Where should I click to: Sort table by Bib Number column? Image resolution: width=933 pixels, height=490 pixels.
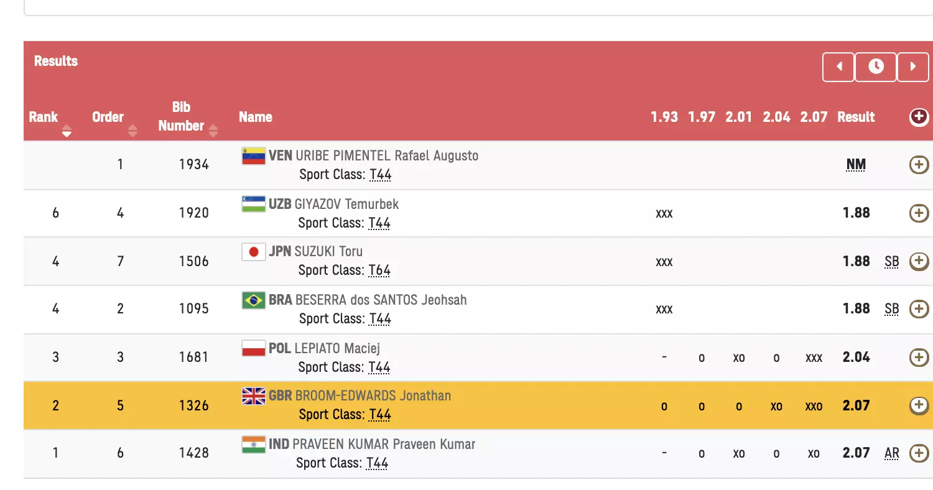tap(213, 131)
